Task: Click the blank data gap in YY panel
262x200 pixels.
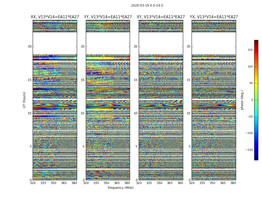Action: pyautogui.click(x=108, y=43)
